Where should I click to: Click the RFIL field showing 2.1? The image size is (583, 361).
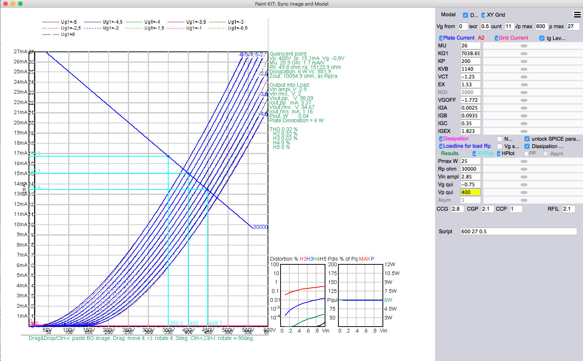click(x=569, y=209)
